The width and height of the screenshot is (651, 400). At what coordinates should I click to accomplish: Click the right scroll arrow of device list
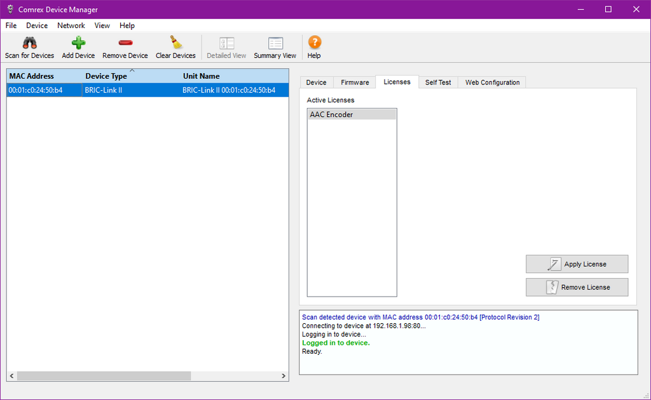[x=284, y=376]
